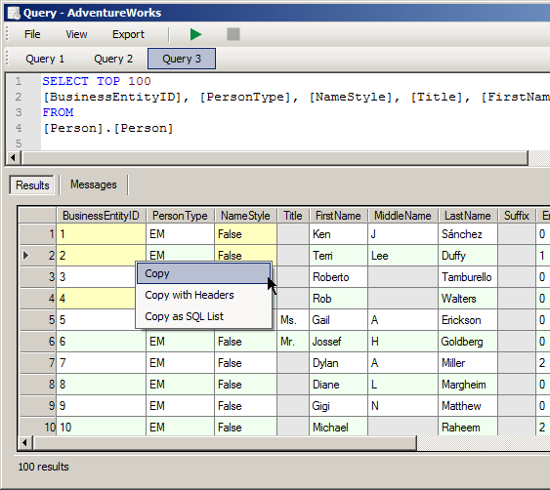
Task: Open the Export menu
Action: (x=128, y=34)
